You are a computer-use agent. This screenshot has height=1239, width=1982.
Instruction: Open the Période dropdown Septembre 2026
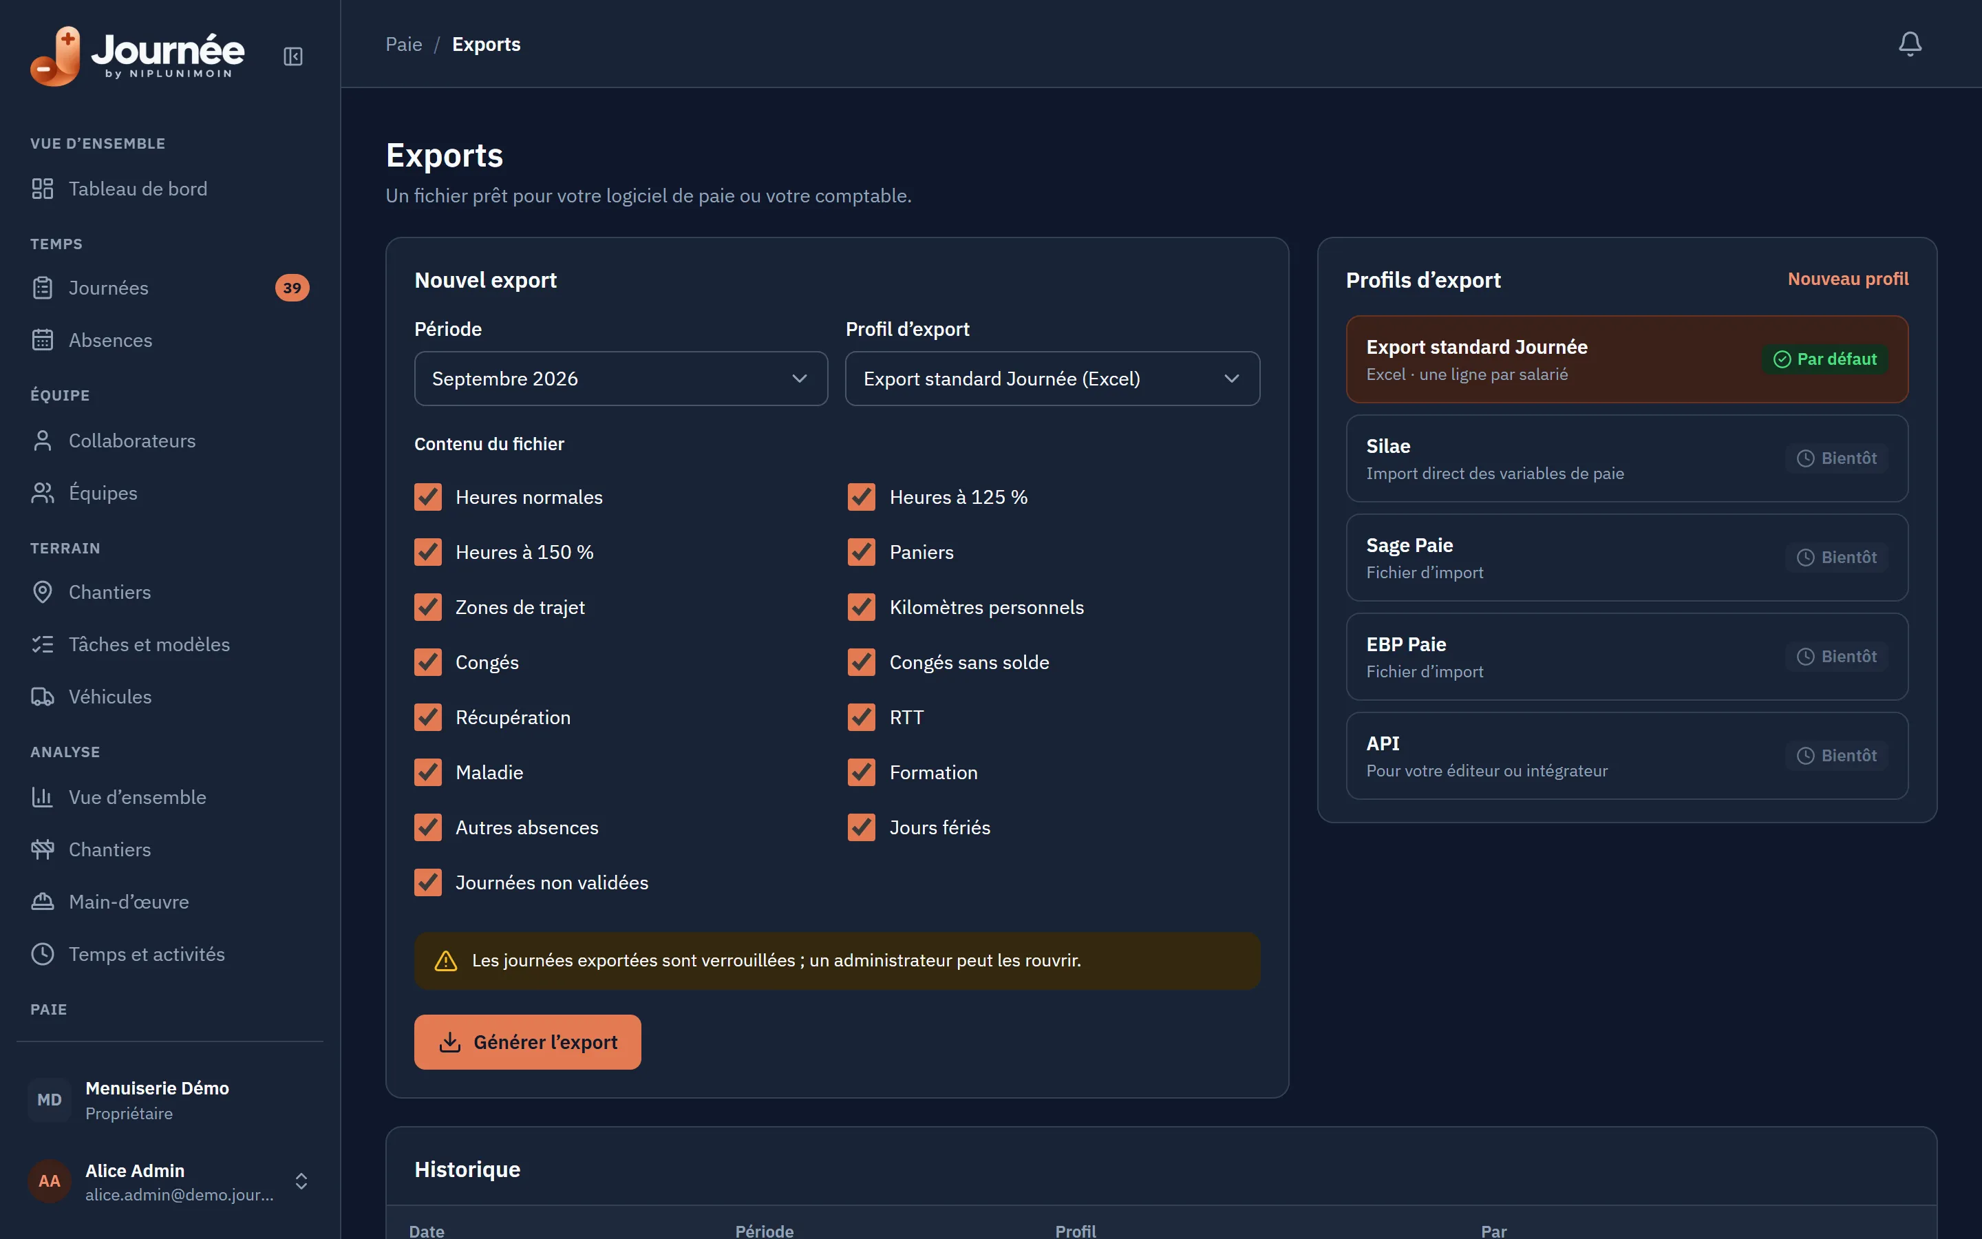[x=621, y=379]
